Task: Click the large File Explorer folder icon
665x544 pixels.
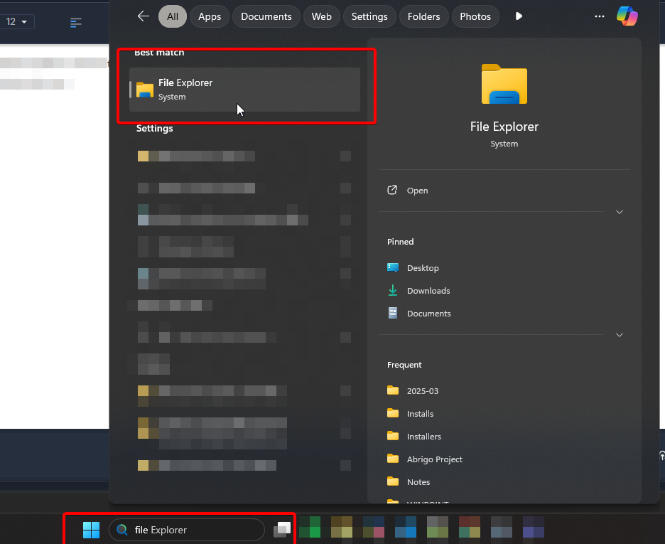Action: (x=504, y=84)
